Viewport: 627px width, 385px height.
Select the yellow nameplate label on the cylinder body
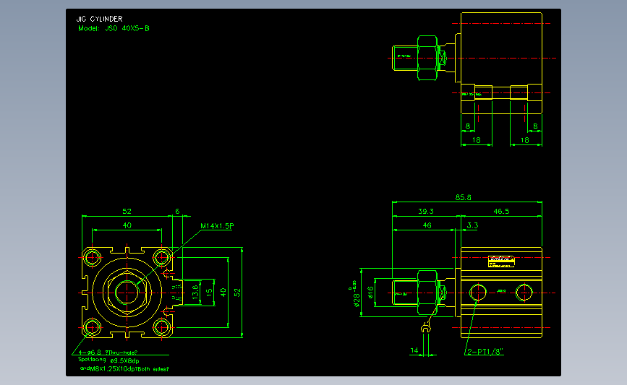501,261
